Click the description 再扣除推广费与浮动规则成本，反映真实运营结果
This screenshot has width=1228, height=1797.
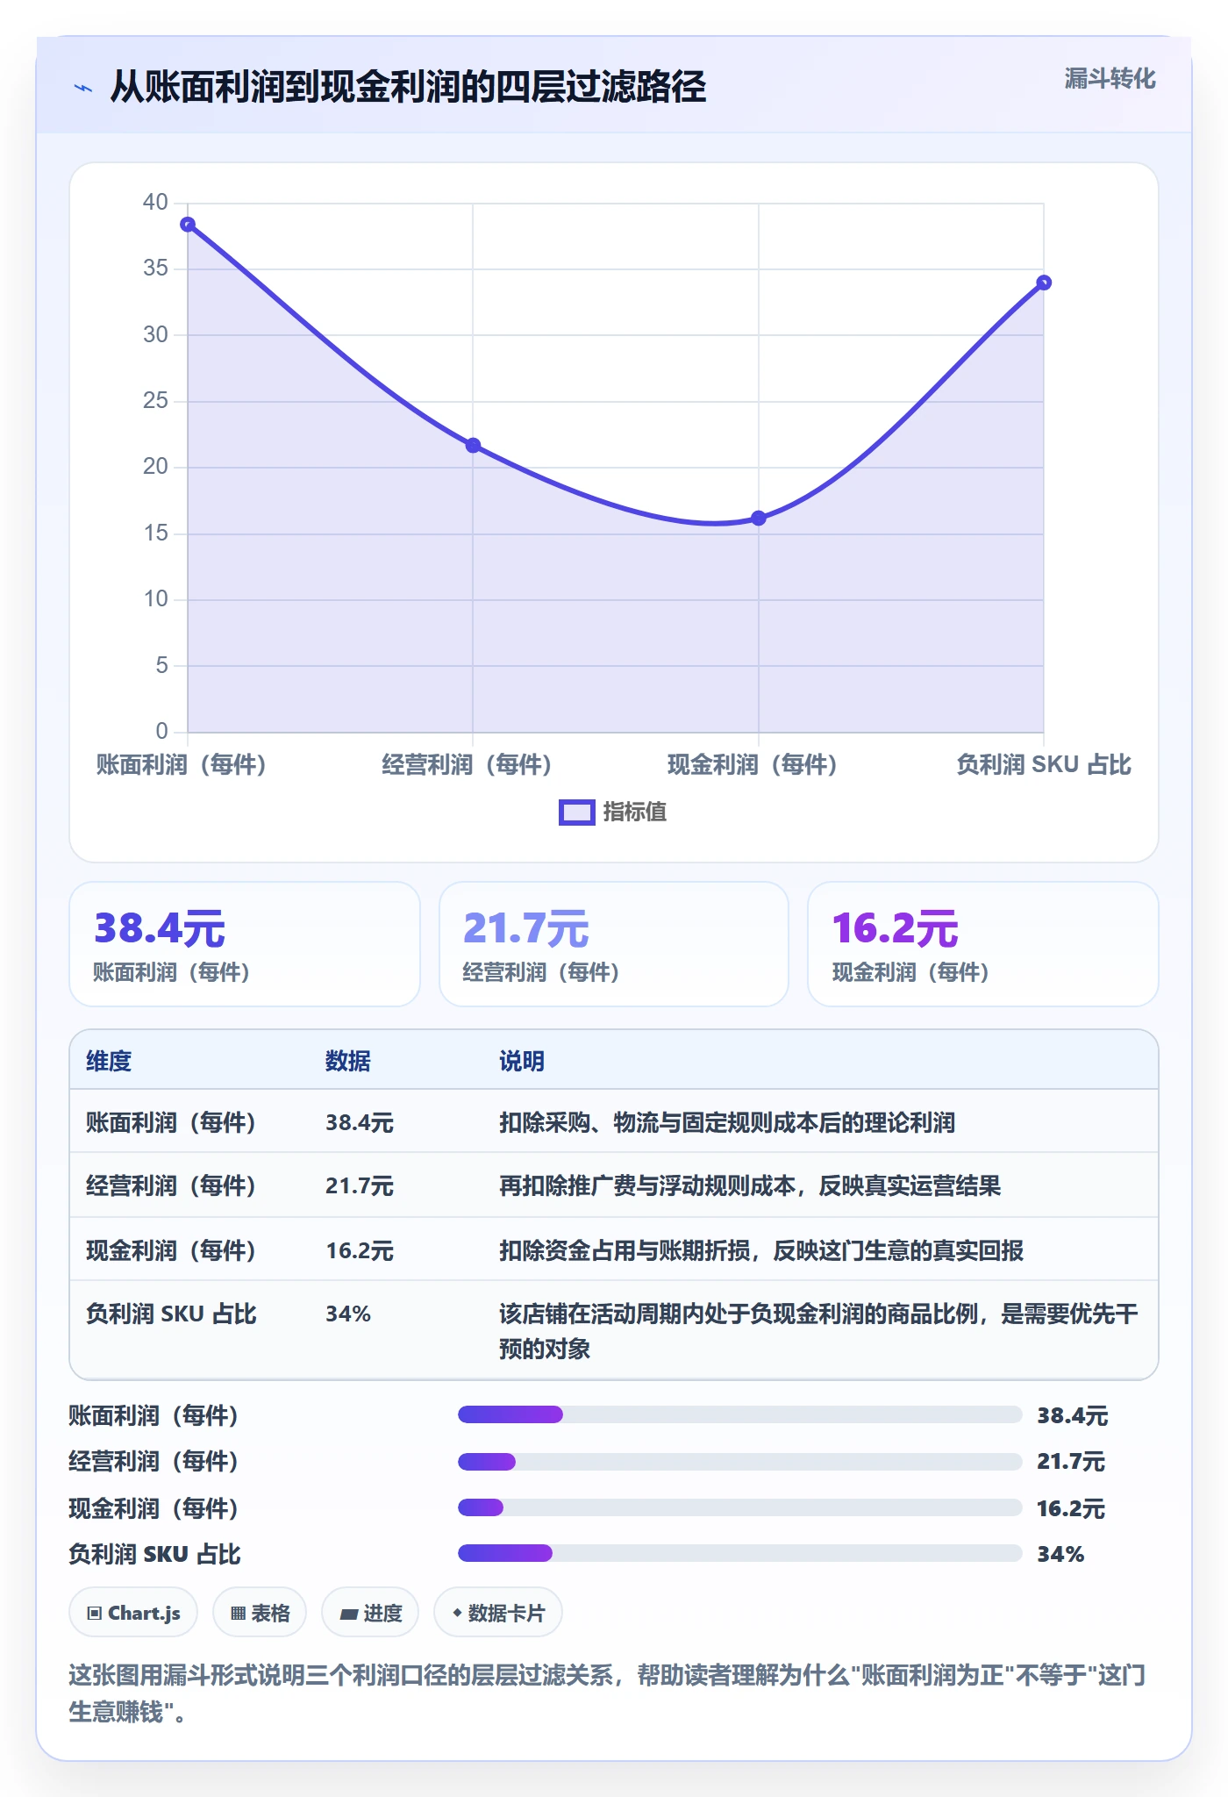click(x=750, y=1186)
